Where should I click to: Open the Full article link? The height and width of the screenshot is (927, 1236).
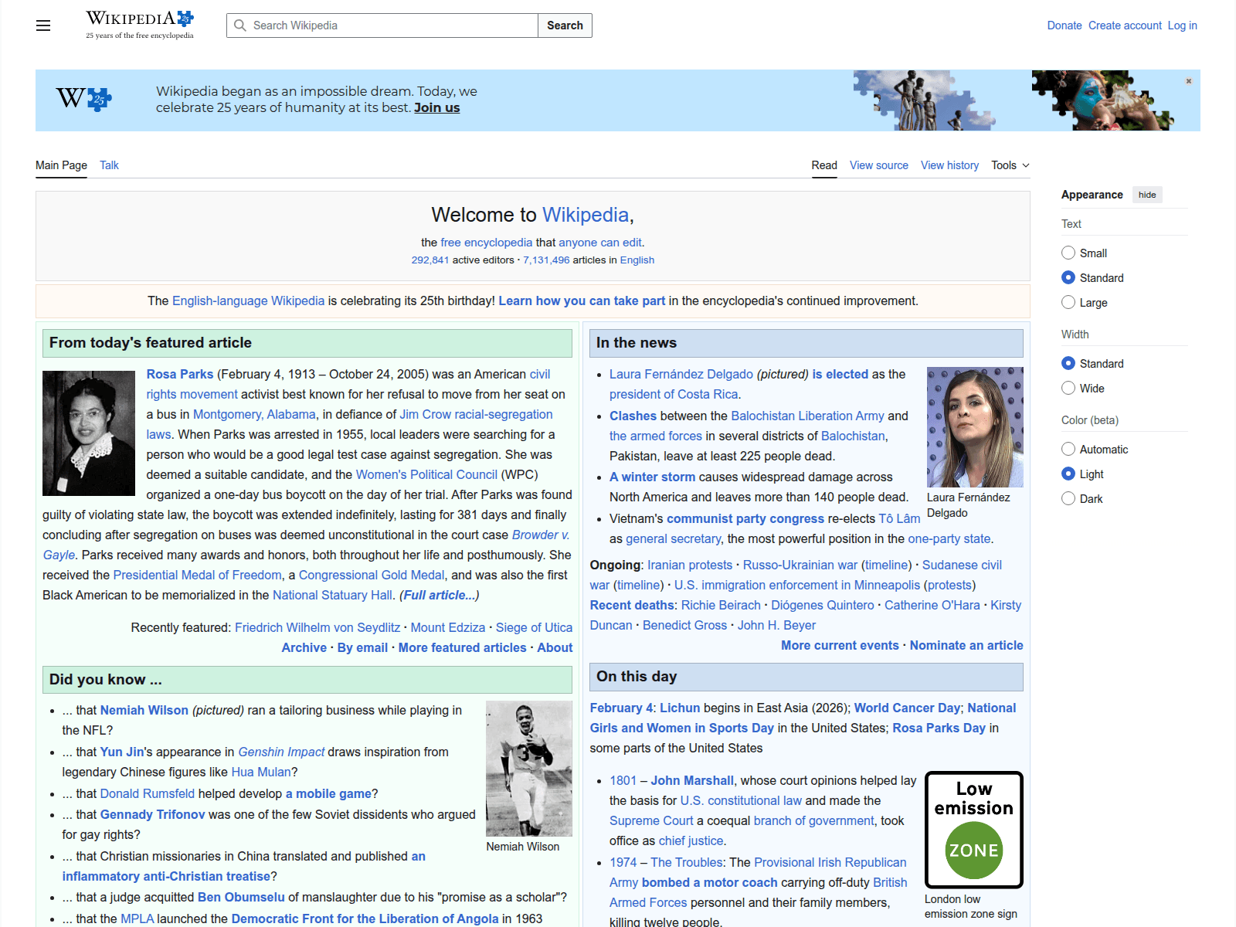(x=440, y=595)
